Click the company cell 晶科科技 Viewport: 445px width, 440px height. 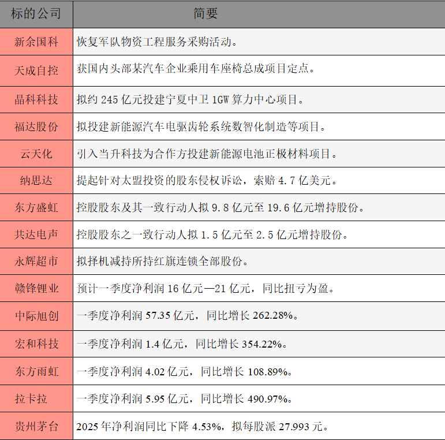pyautogui.click(x=36, y=100)
